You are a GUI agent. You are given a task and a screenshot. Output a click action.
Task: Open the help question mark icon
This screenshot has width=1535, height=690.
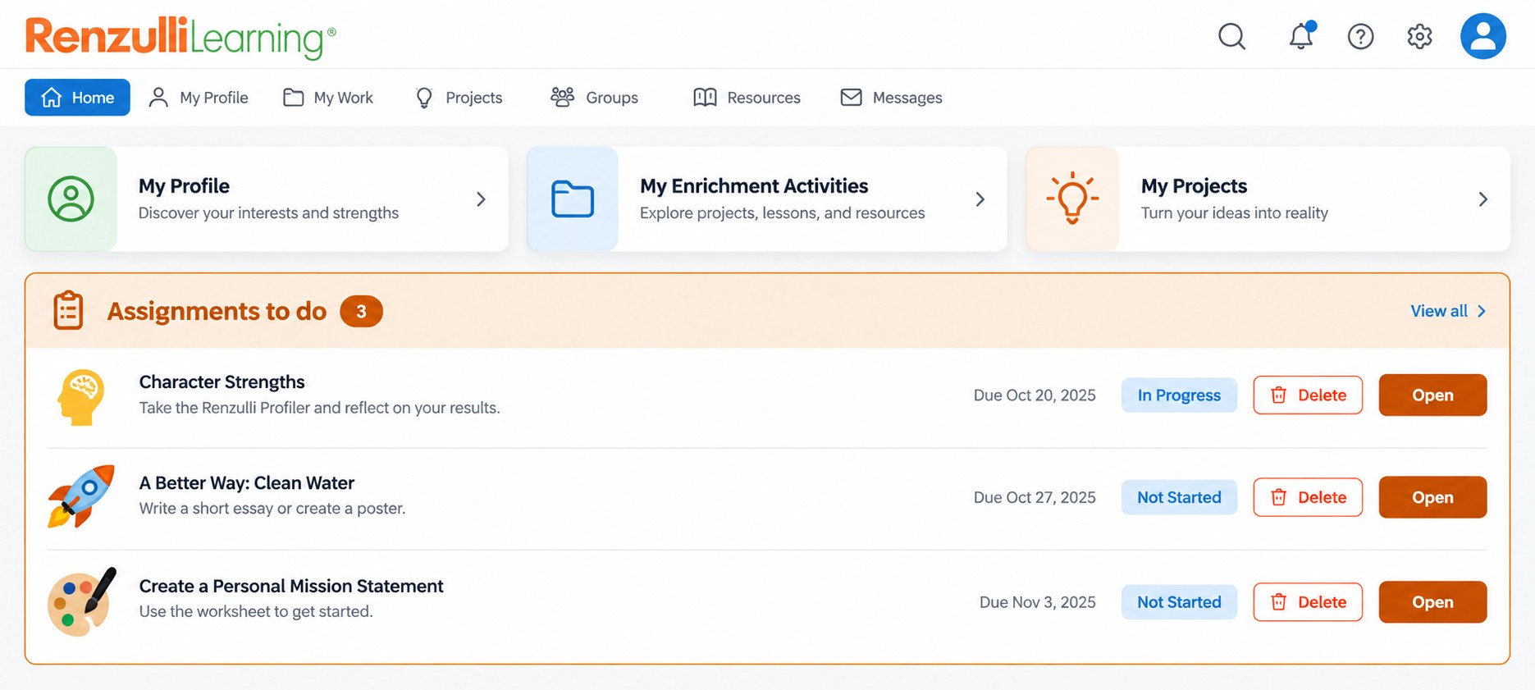1360,36
